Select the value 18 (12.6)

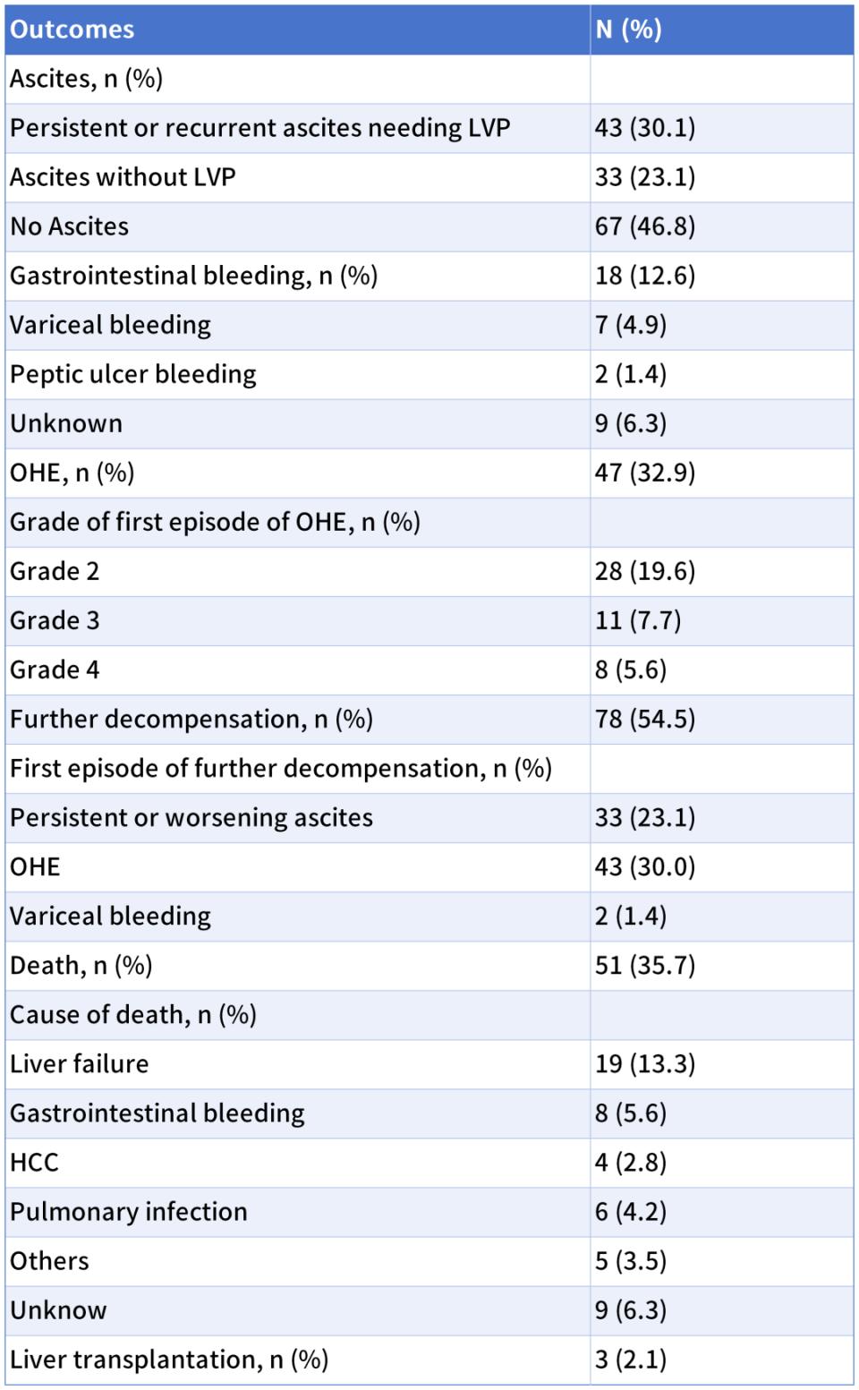click(645, 276)
